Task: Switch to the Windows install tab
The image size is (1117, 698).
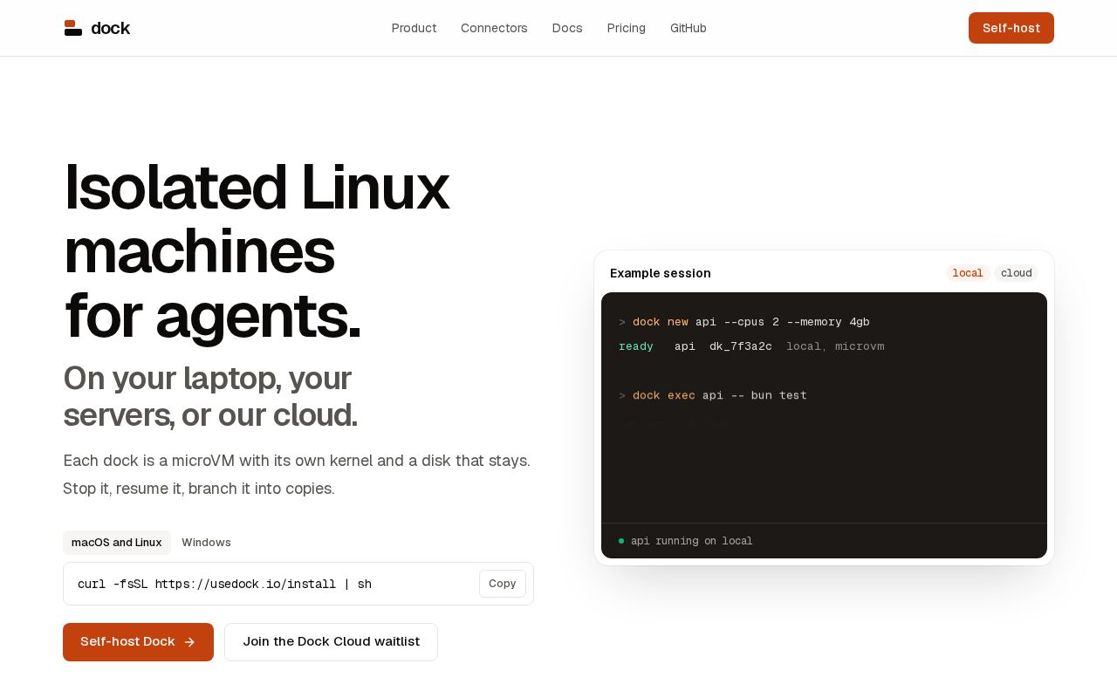Action: [x=206, y=543]
